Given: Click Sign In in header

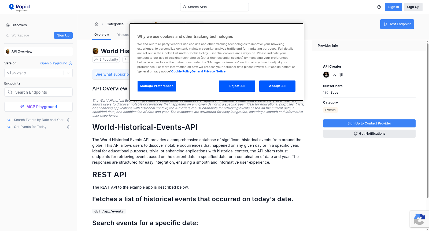Looking at the screenshot, I should click(x=393, y=7).
